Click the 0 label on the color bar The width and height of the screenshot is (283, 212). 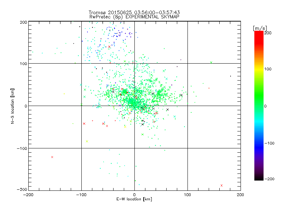pos(265,106)
